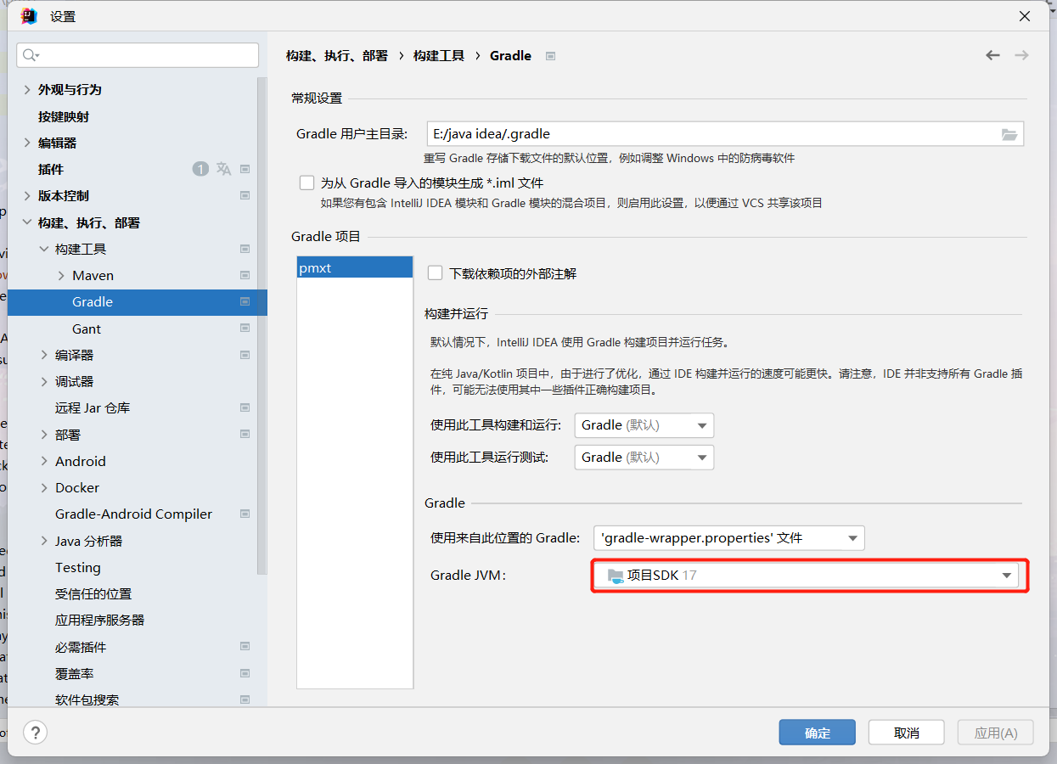Click the project icon on the Plugins row

[245, 169]
